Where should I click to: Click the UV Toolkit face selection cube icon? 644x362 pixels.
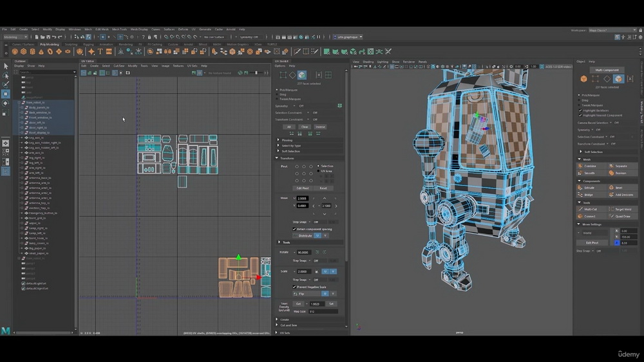point(302,75)
